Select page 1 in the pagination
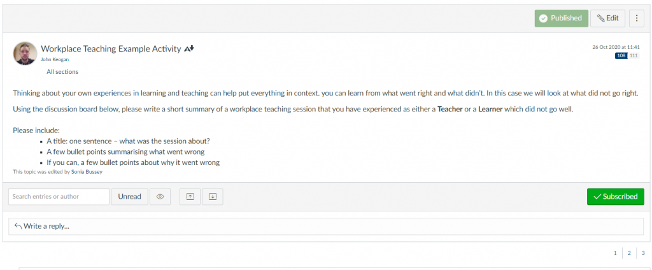This screenshot has width=652, height=270. [x=615, y=253]
